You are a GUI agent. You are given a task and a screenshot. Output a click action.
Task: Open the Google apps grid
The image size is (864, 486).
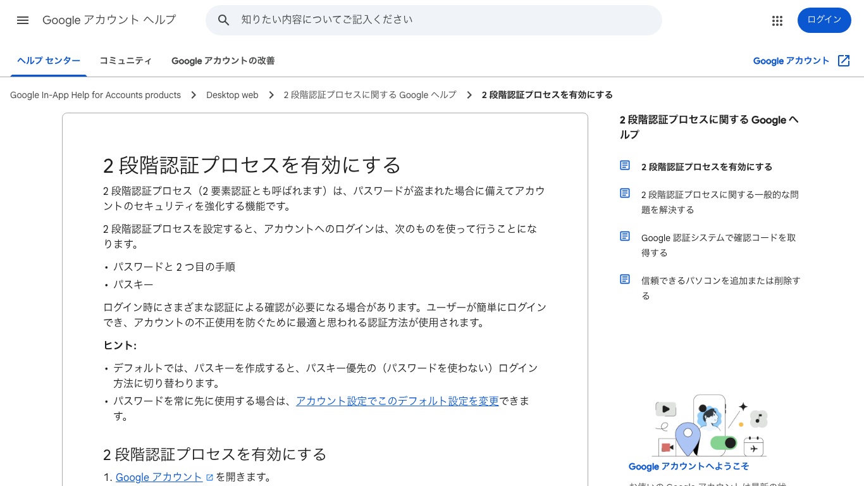[777, 20]
